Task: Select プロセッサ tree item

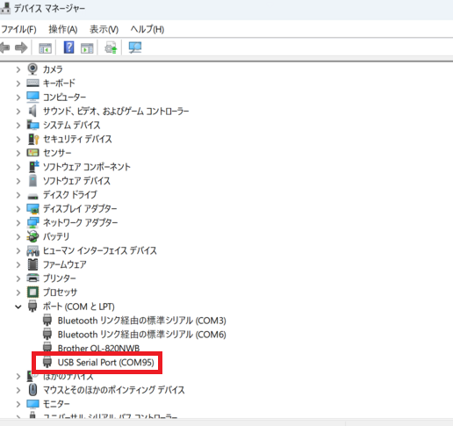Action: (60, 292)
